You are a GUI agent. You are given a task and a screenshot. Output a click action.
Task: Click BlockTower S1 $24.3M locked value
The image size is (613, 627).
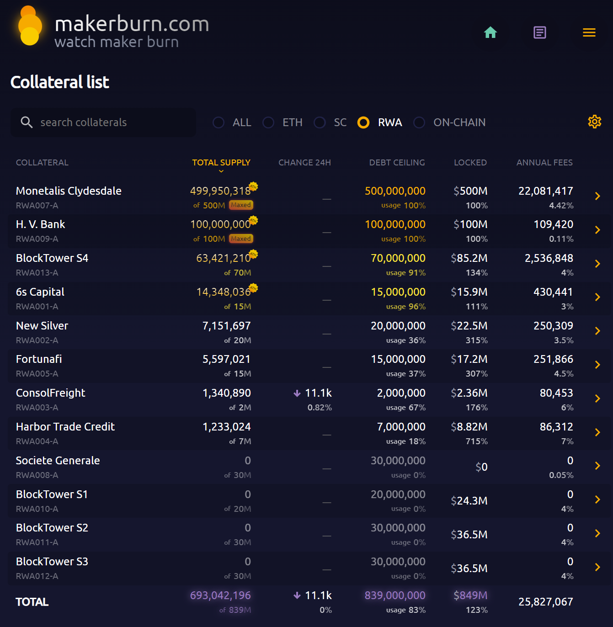pos(469,501)
